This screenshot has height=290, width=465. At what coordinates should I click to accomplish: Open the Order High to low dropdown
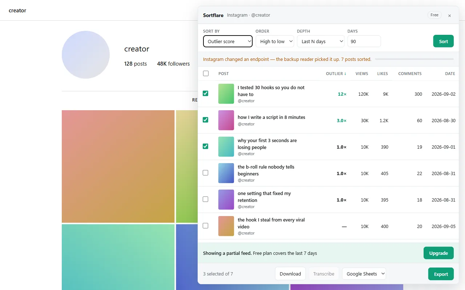[275, 41]
